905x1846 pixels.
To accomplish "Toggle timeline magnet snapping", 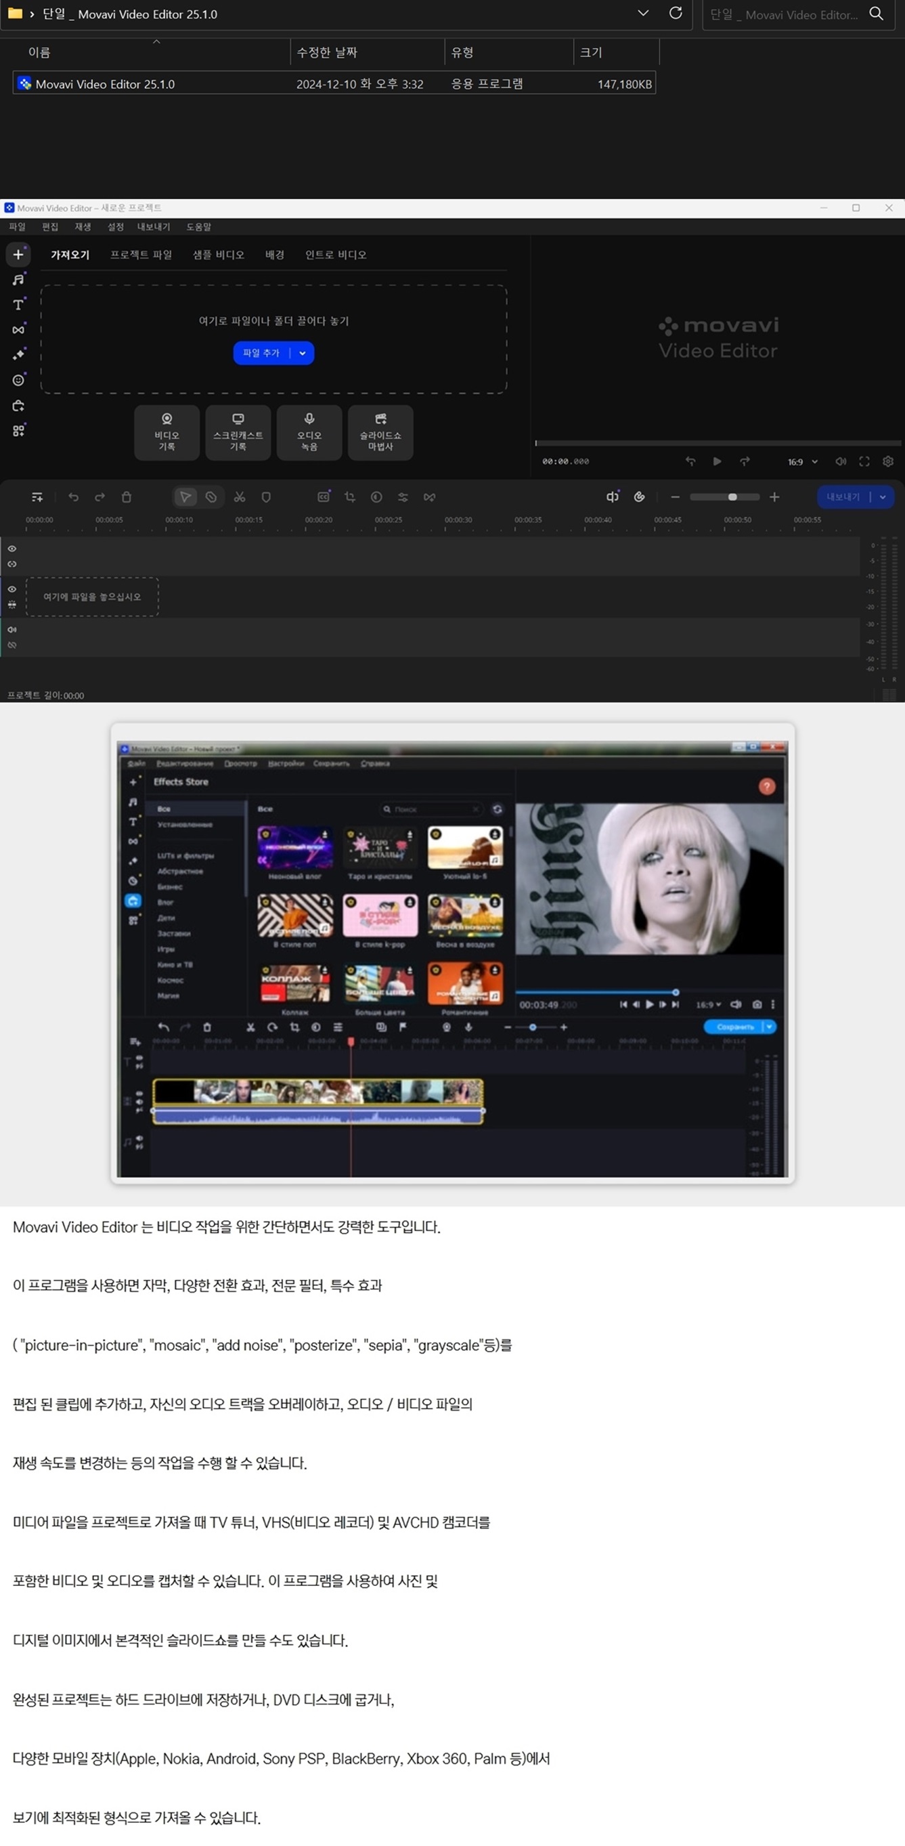I will tap(639, 496).
